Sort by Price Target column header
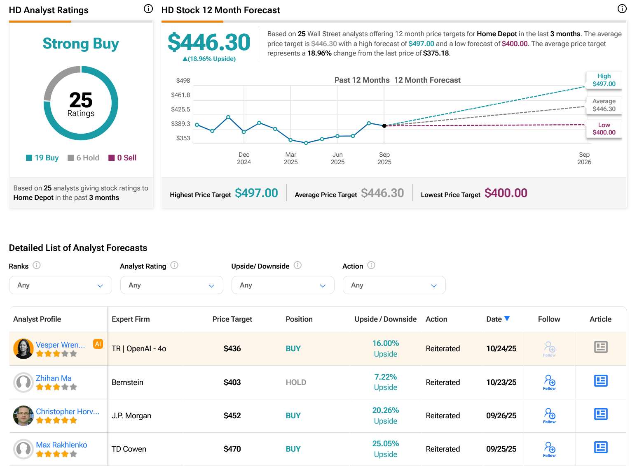 232,319
